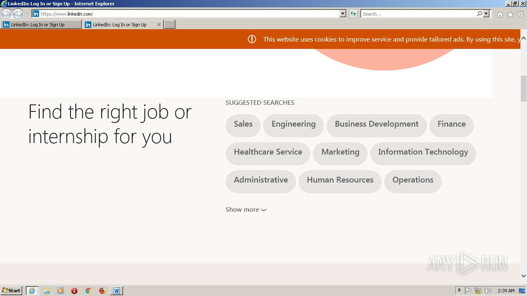
Task: Click the vertical scrollbar thumb
Action: 524,88
